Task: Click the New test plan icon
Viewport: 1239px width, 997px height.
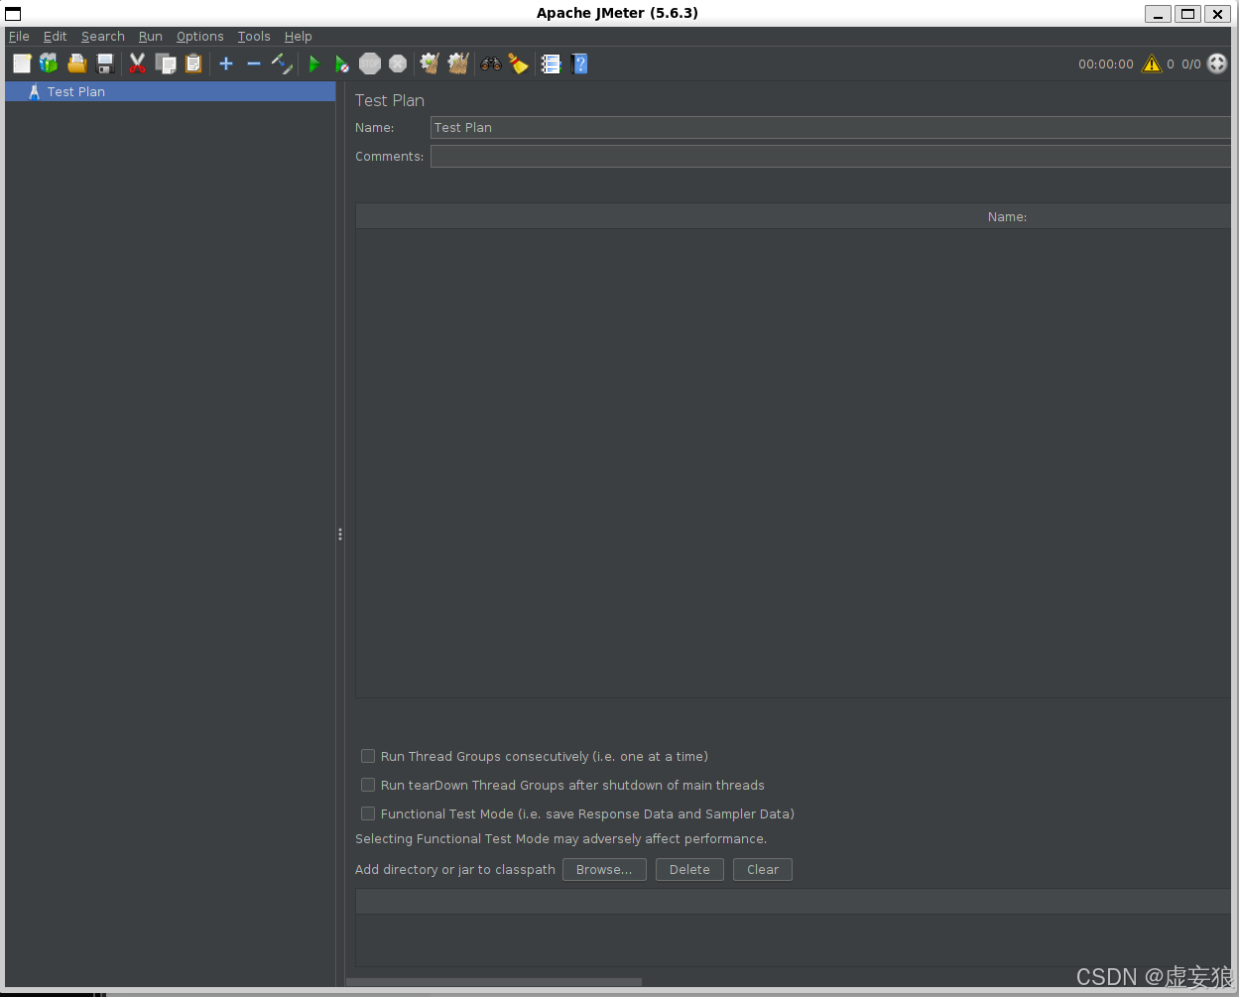Action: (x=22, y=63)
